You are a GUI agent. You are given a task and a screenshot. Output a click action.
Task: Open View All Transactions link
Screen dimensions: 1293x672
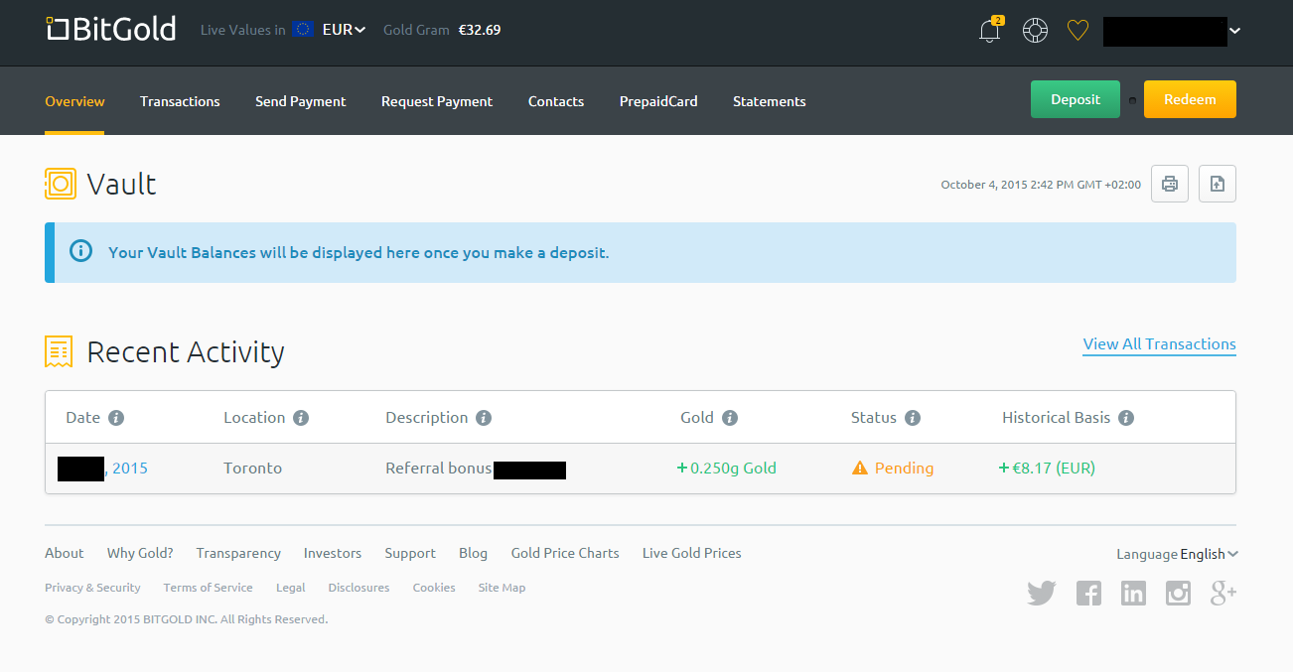pos(1160,344)
